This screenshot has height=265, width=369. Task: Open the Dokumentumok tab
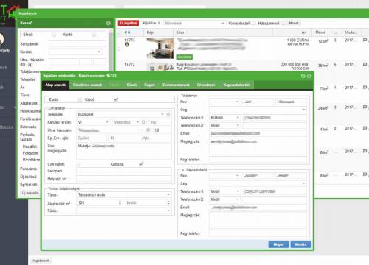click(x=176, y=85)
